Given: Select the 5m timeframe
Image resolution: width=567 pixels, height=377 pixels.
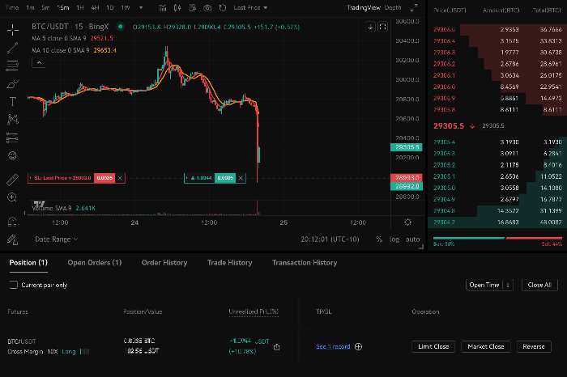Looking at the screenshot, I should 45,7.
